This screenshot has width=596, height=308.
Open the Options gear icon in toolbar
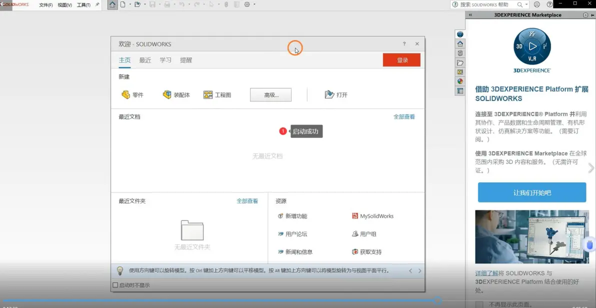pos(247,4)
